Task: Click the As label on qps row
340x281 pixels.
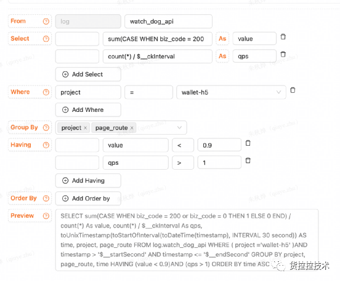Action: [x=222, y=56]
